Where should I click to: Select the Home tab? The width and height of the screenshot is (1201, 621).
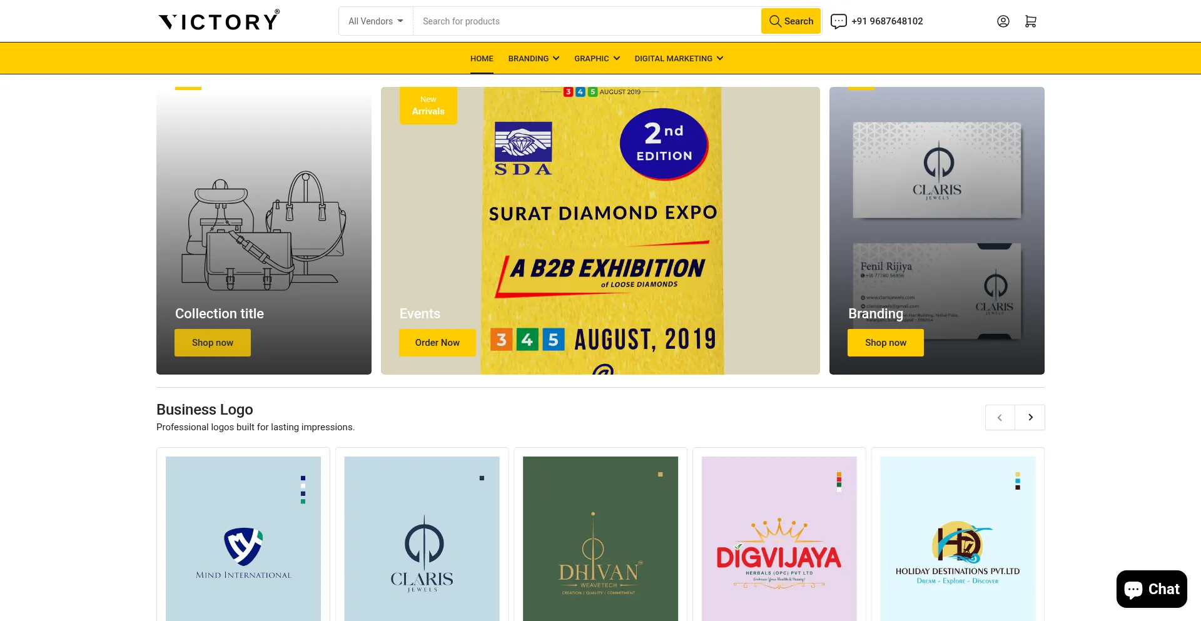point(482,58)
